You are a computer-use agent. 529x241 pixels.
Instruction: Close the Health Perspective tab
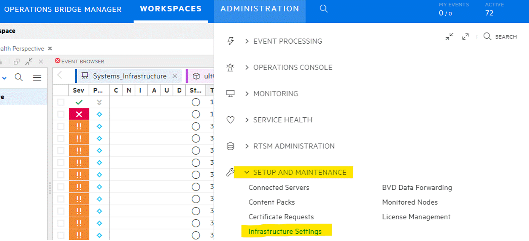tap(50, 49)
